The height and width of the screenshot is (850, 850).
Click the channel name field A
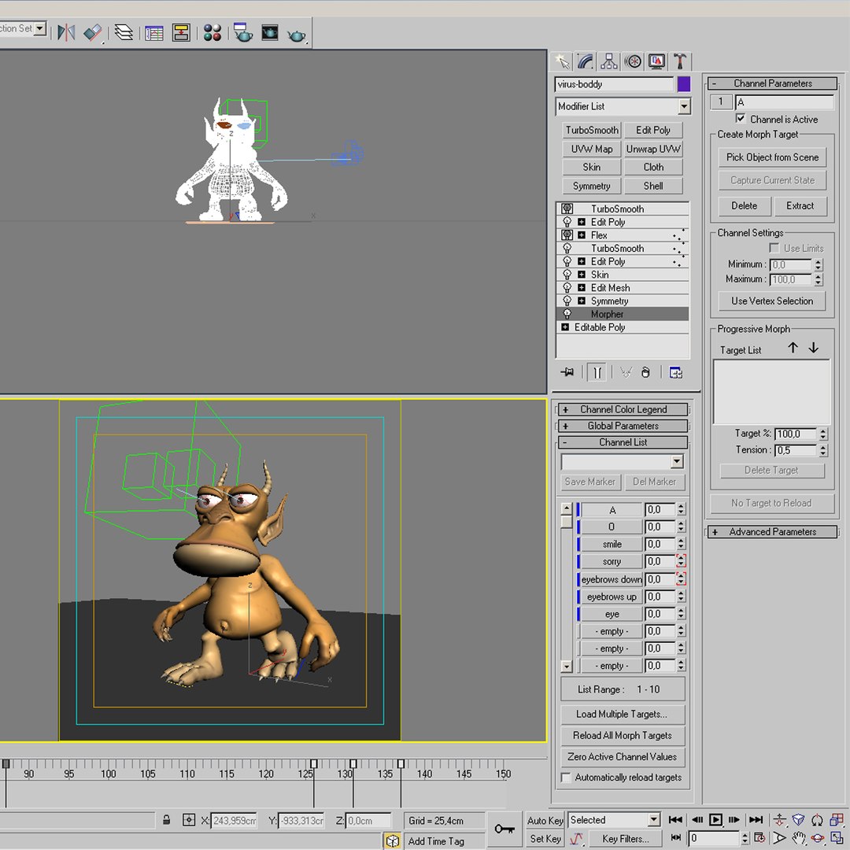coord(784,102)
